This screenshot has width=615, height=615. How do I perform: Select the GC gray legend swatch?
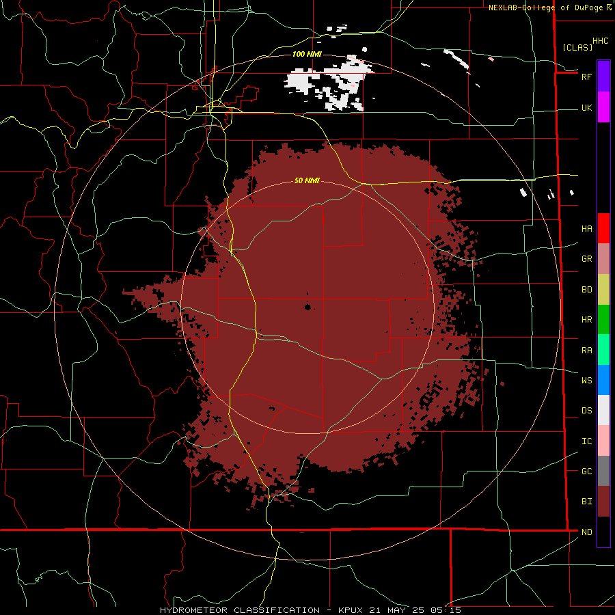[x=603, y=471]
